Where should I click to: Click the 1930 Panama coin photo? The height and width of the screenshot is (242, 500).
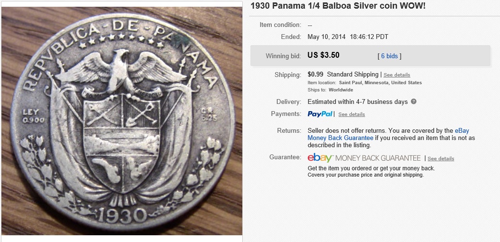pyautogui.click(x=122, y=121)
